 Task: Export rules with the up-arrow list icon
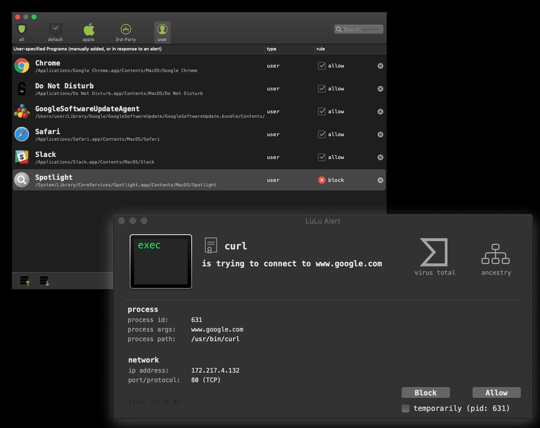coord(26,281)
